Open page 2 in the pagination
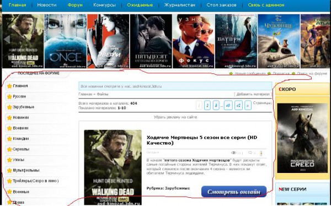This screenshot has height=206, width=331. tap(207, 105)
